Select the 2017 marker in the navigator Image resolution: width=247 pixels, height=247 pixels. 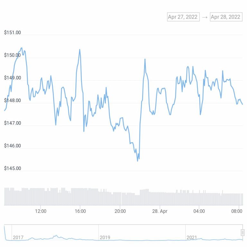click(18, 237)
